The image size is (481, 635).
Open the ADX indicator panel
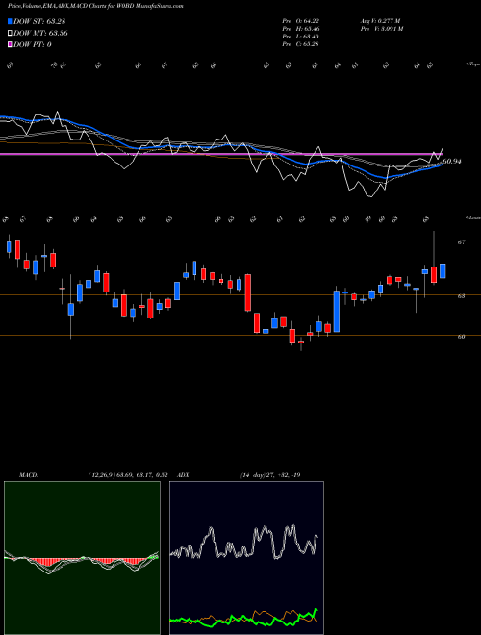click(246, 558)
